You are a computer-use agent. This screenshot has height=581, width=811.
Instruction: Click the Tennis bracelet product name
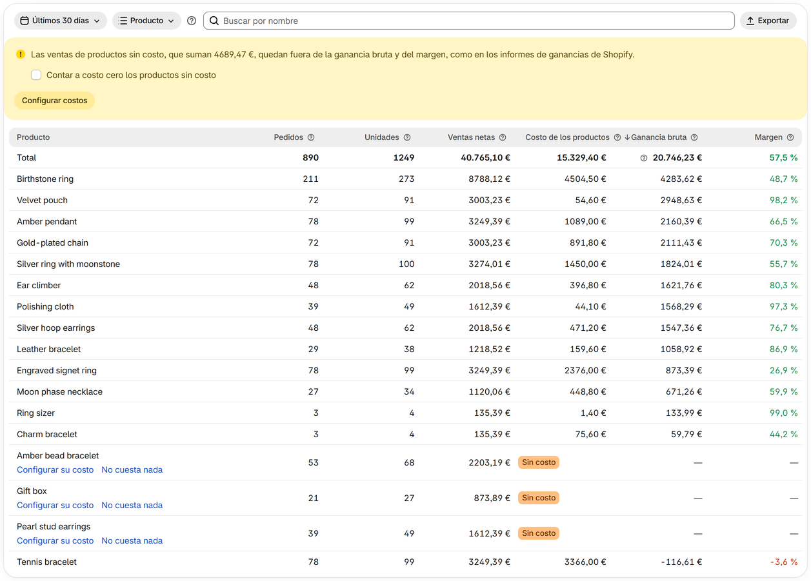click(x=46, y=562)
